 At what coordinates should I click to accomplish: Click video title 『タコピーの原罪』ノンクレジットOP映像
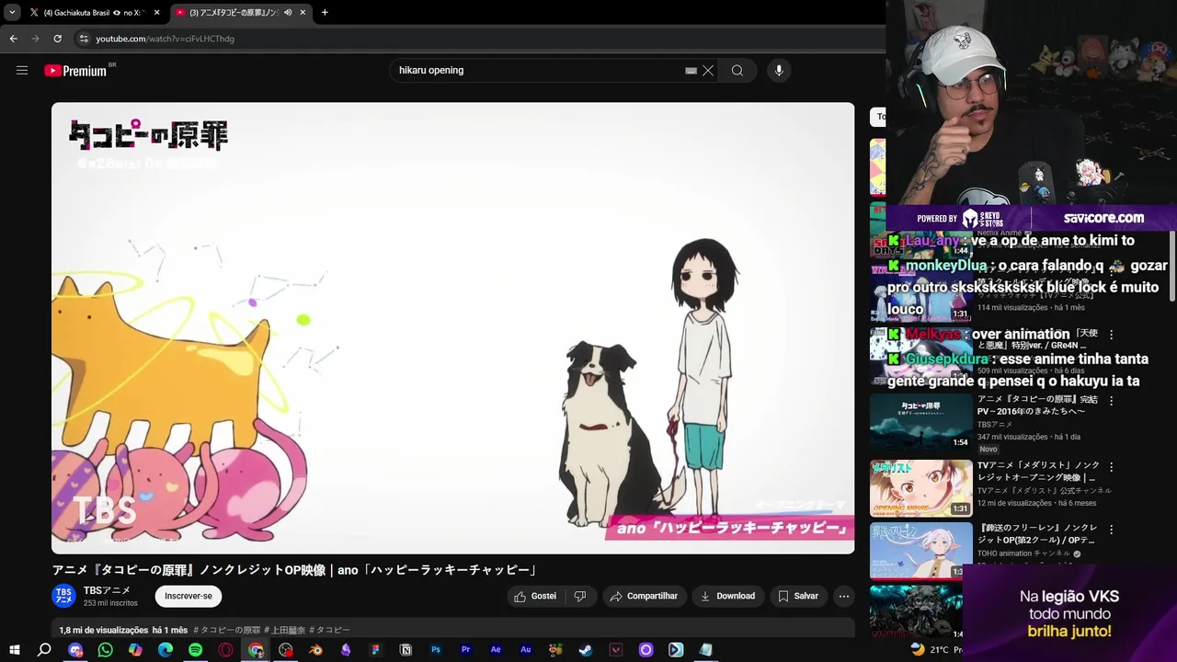(x=295, y=570)
